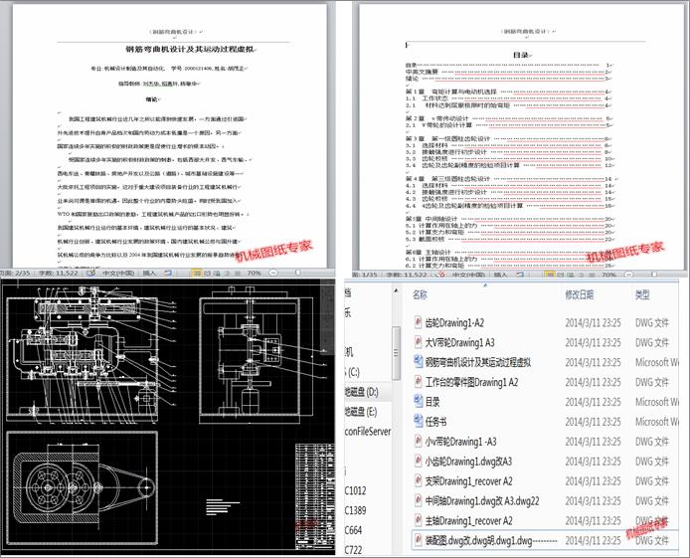
Task: Click zoom out minus in right Word window
Action: tap(628, 275)
